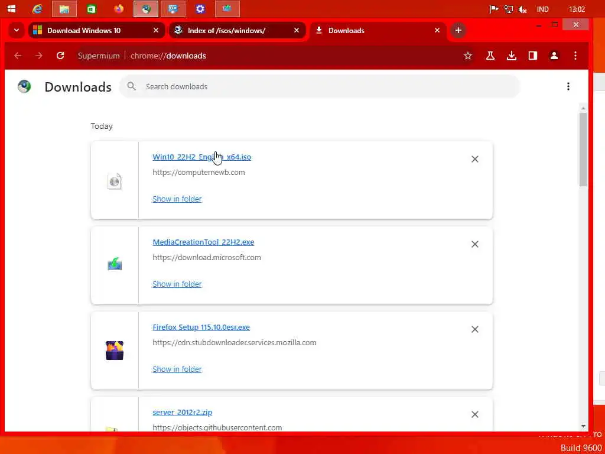The height and width of the screenshot is (454, 605).
Task: Click the https://download.microsoft.com source text
Action: click(x=207, y=258)
